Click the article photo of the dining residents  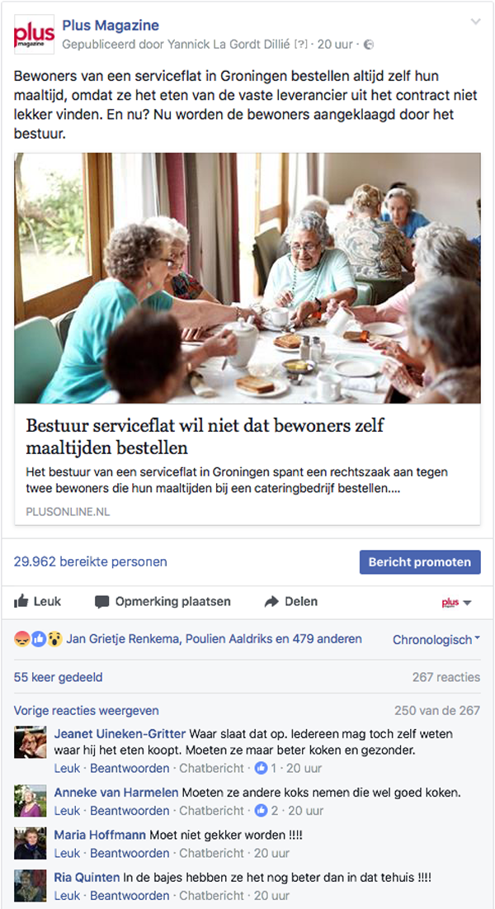pos(247,278)
